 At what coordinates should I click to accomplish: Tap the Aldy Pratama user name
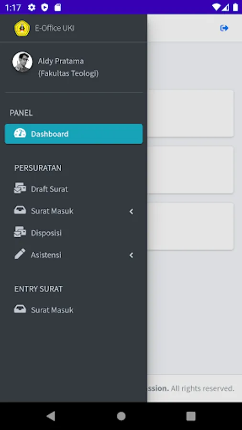(61, 61)
